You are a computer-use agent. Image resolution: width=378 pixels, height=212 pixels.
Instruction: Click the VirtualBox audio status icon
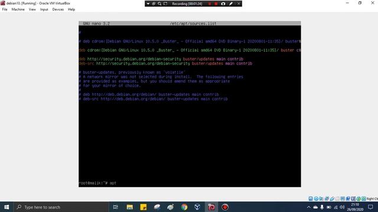pyautogui.click(x=321, y=198)
